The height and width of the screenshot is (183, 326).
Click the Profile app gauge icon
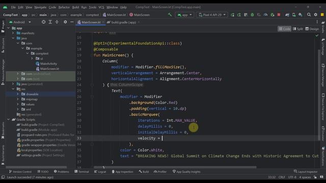pos(265,15)
